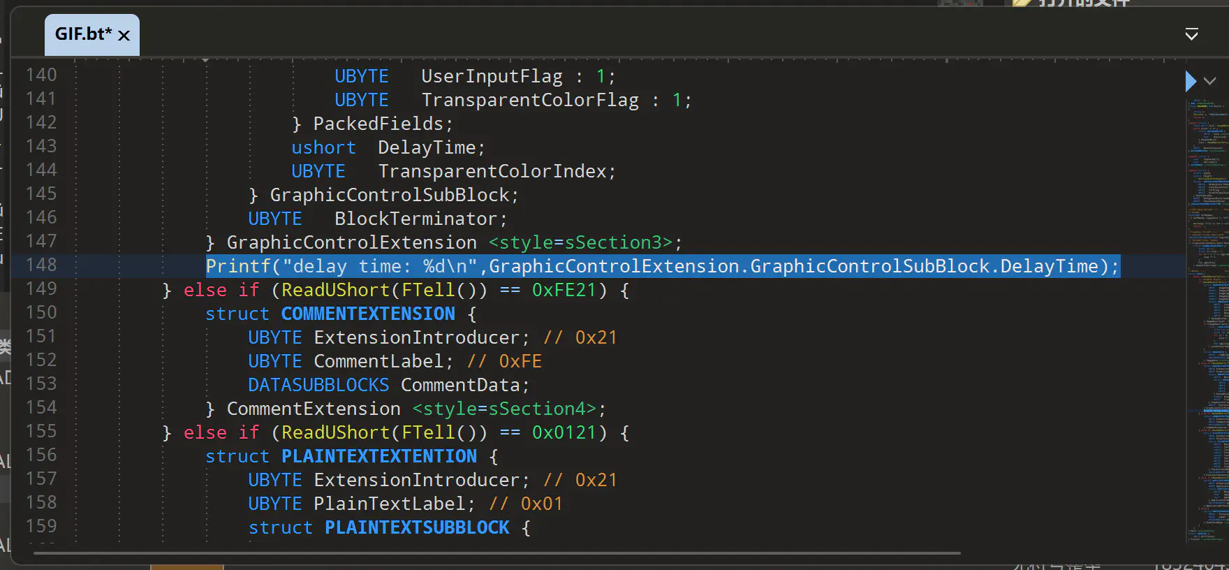Viewport: 1229px width, 570px height.
Task: Click line number 148 in the gutter
Action: pos(41,265)
